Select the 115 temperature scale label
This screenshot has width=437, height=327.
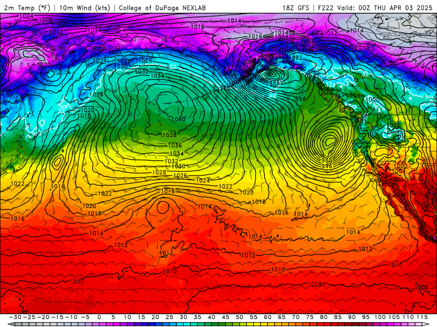(x=422, y=317)
